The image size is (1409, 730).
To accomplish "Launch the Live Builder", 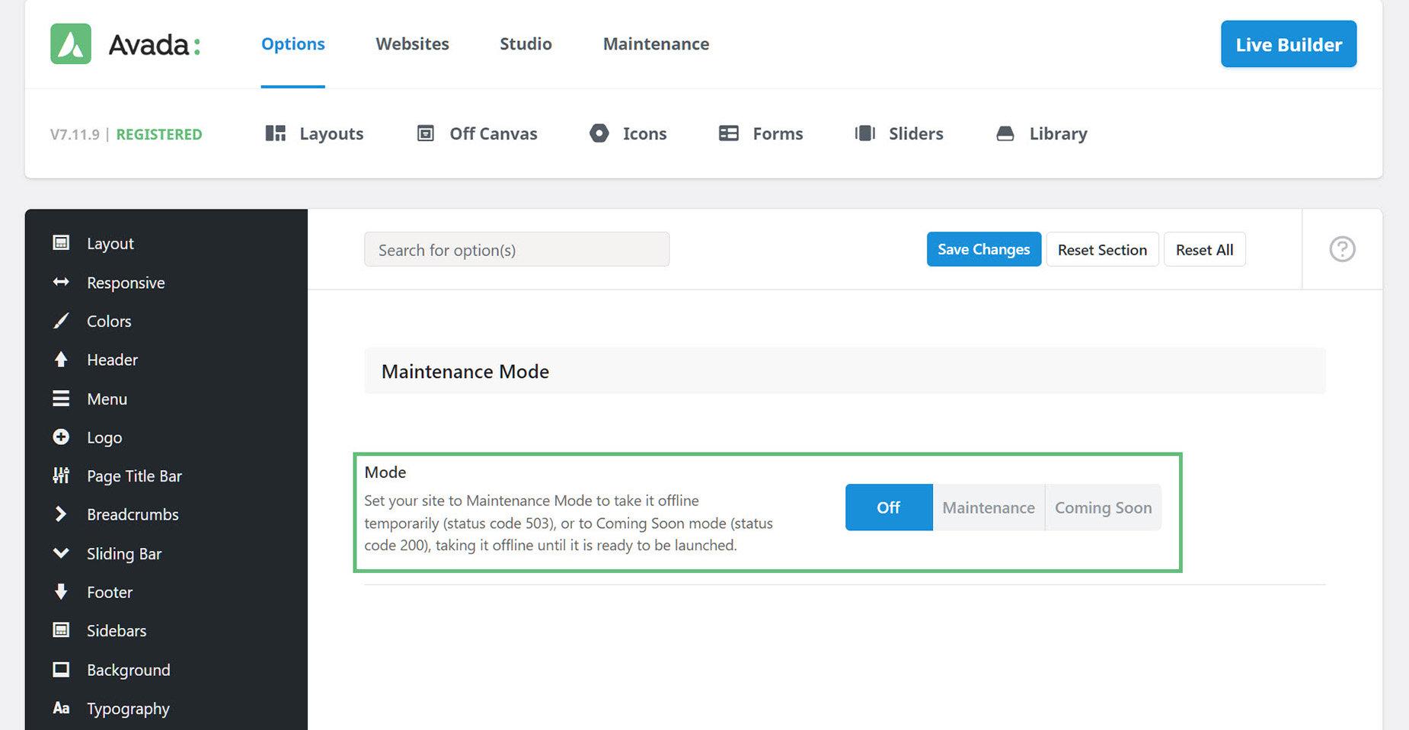I will (x=1289, y=44).
